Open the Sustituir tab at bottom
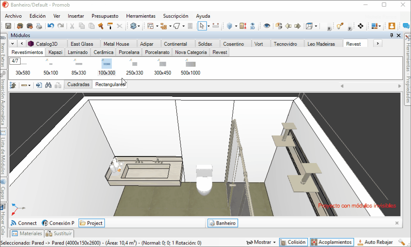This screenshot has width=411, height=247. click(59, 233)
